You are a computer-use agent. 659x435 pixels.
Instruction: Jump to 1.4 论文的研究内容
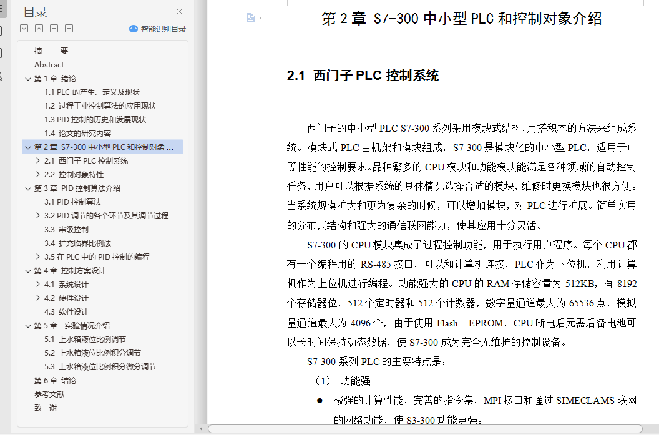[x=78, y=133]
